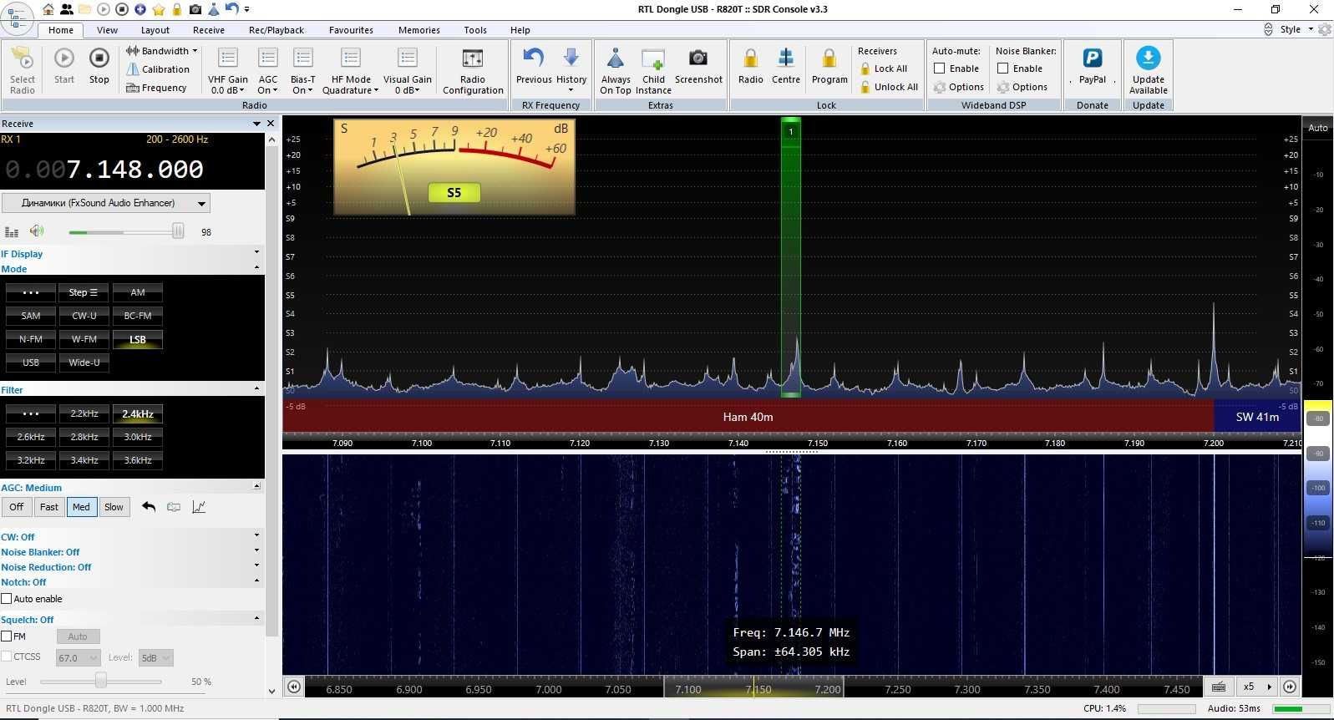Open the VHF Gain dropdown
The image size is (1334, 720).
pos(228,70)
